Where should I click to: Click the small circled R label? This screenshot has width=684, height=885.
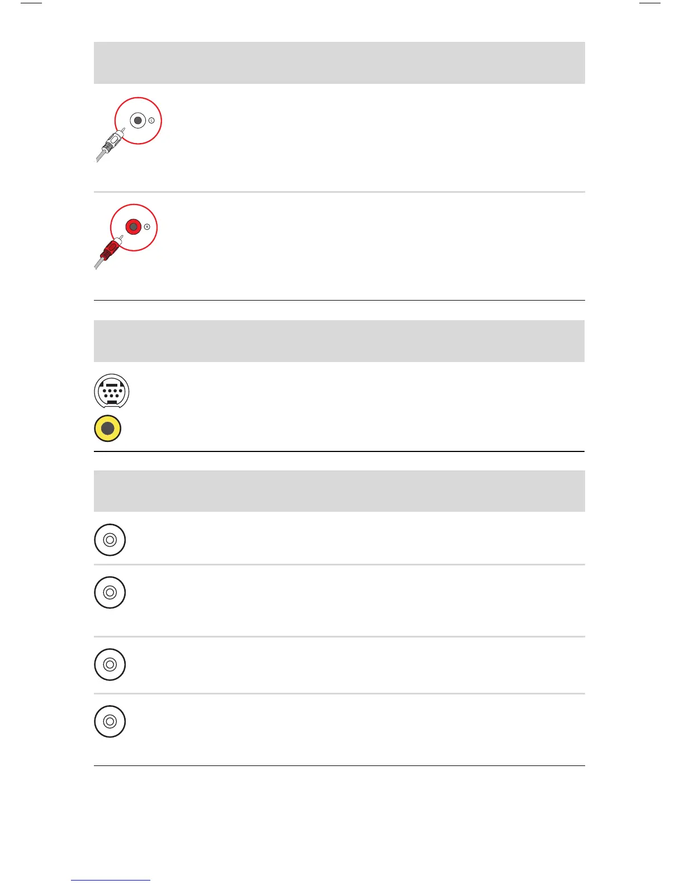click(x=147, y=227)
